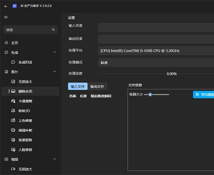This screenshot has width=214, height=175.
Task: Click the search magnifier icon
Action: (x=53, y=30)
